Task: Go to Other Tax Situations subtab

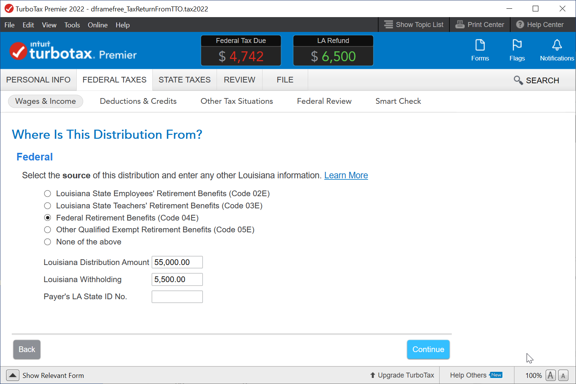Action: tap(237, 101)
